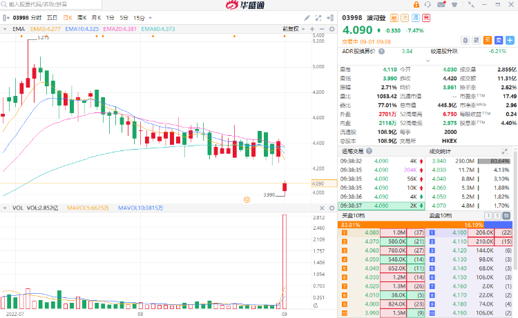Image resolution: width=518 pixels, height=318 pixels.
Task: Click the EMA5:4.277 legend label
Action: click(x=46, y=29)
